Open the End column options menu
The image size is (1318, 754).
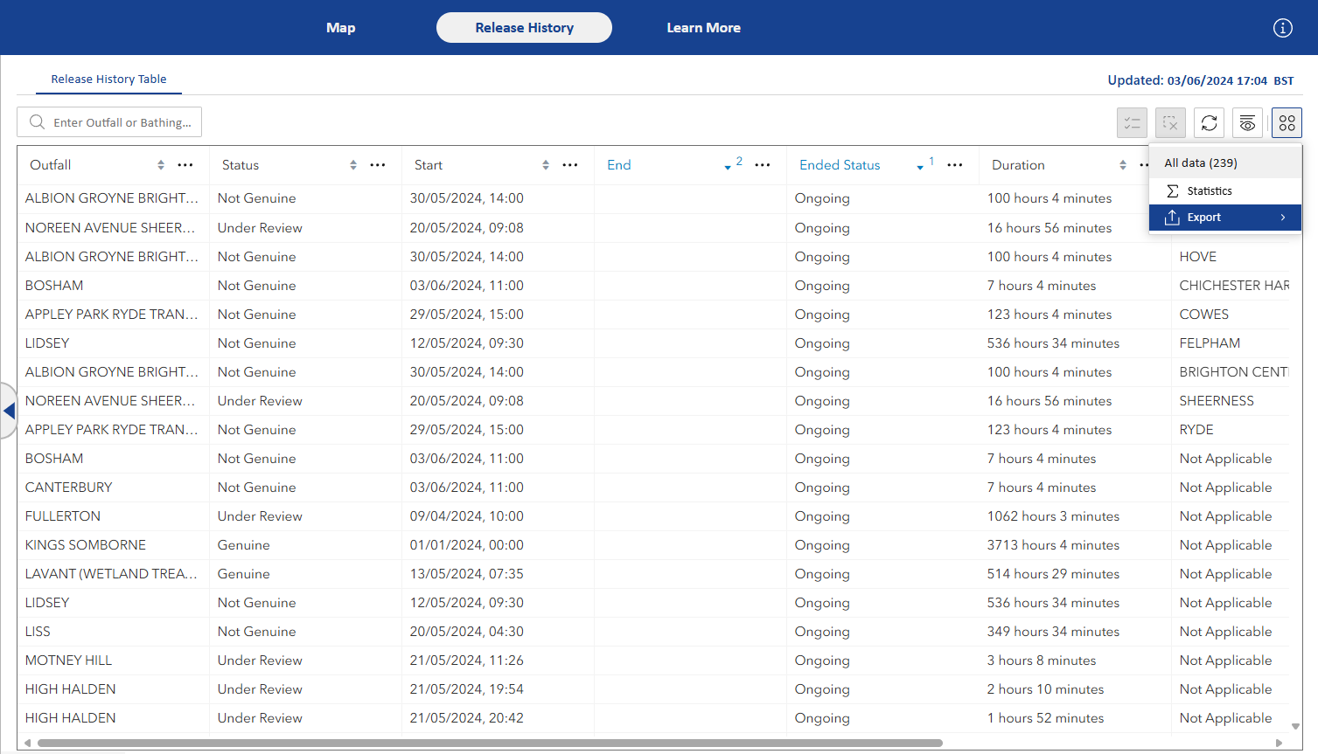763,165
